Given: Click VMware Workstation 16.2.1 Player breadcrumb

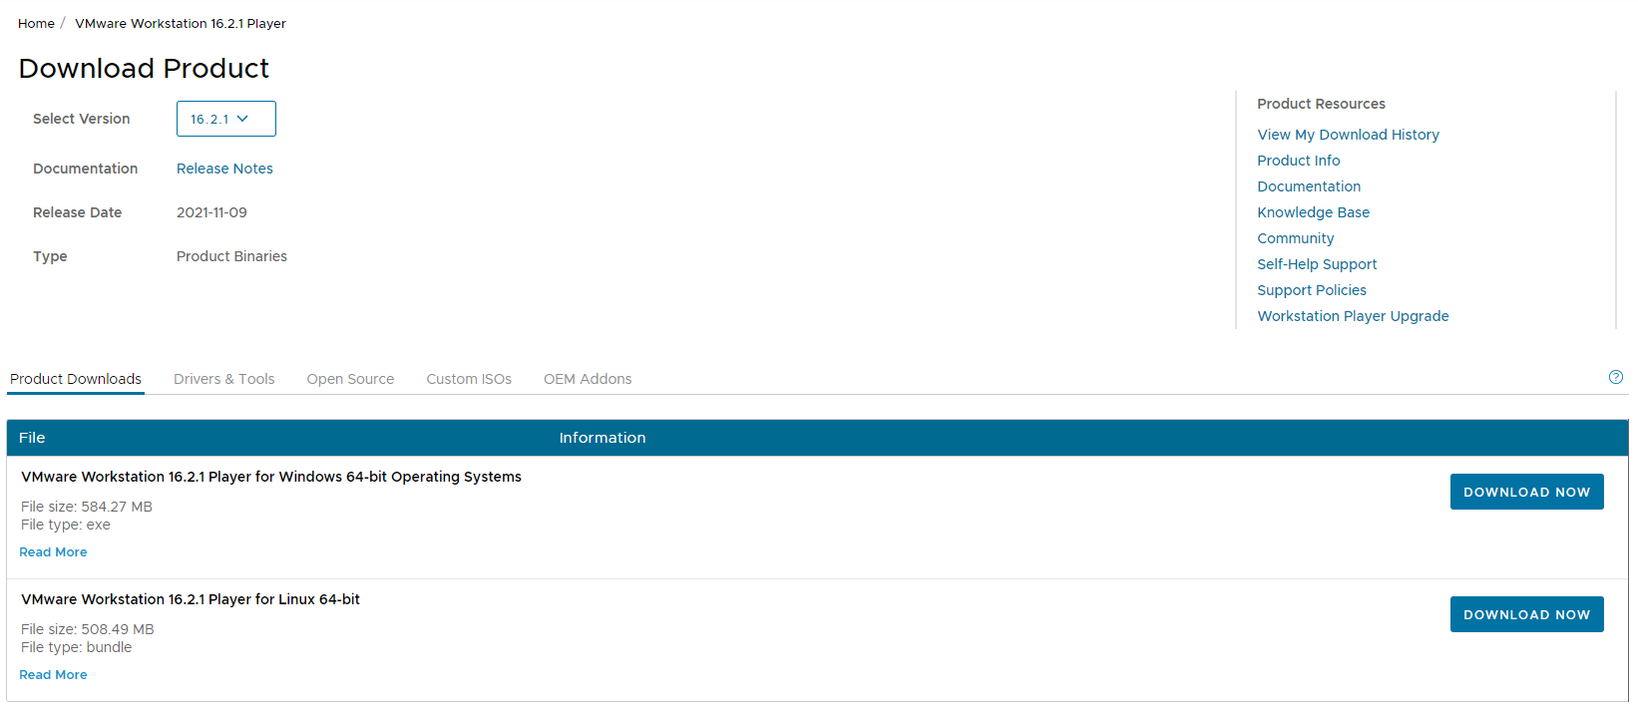Looking at the screenshot, I should (181, 23).
